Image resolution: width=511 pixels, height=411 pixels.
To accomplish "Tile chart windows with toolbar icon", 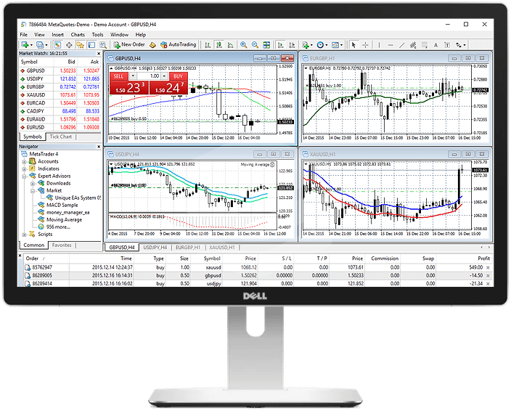I will (266, 44).
